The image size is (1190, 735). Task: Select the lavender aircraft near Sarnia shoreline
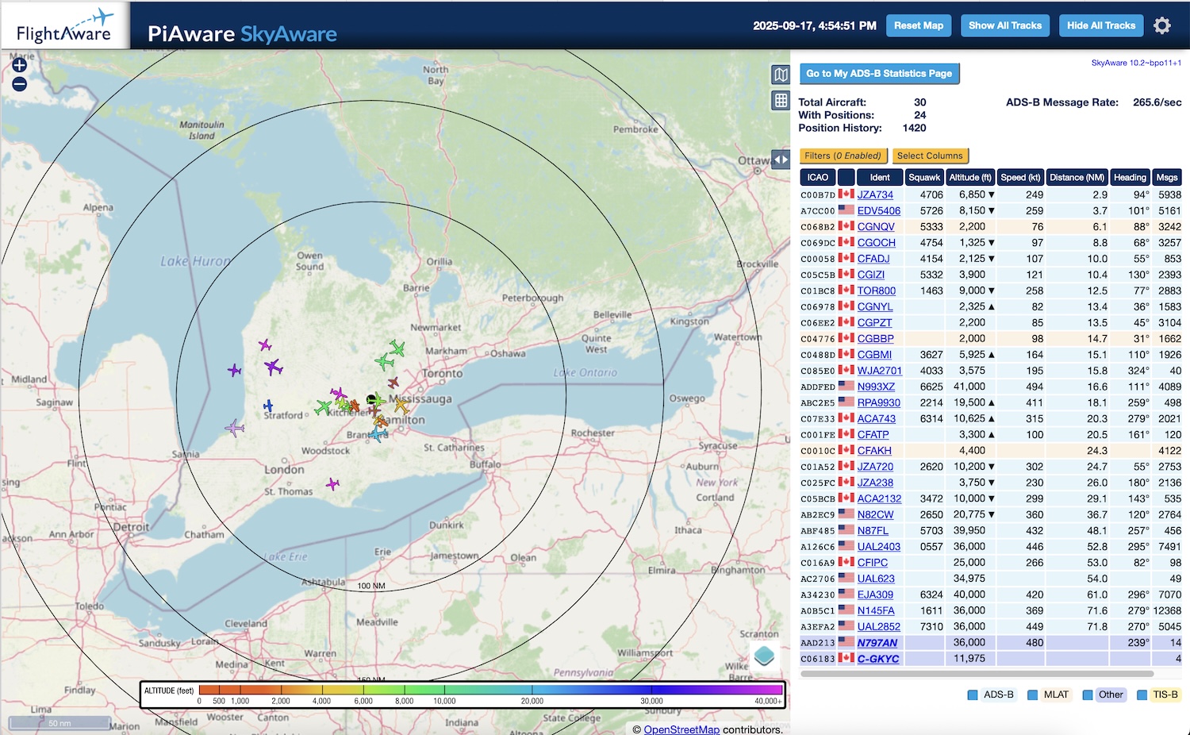234,428
